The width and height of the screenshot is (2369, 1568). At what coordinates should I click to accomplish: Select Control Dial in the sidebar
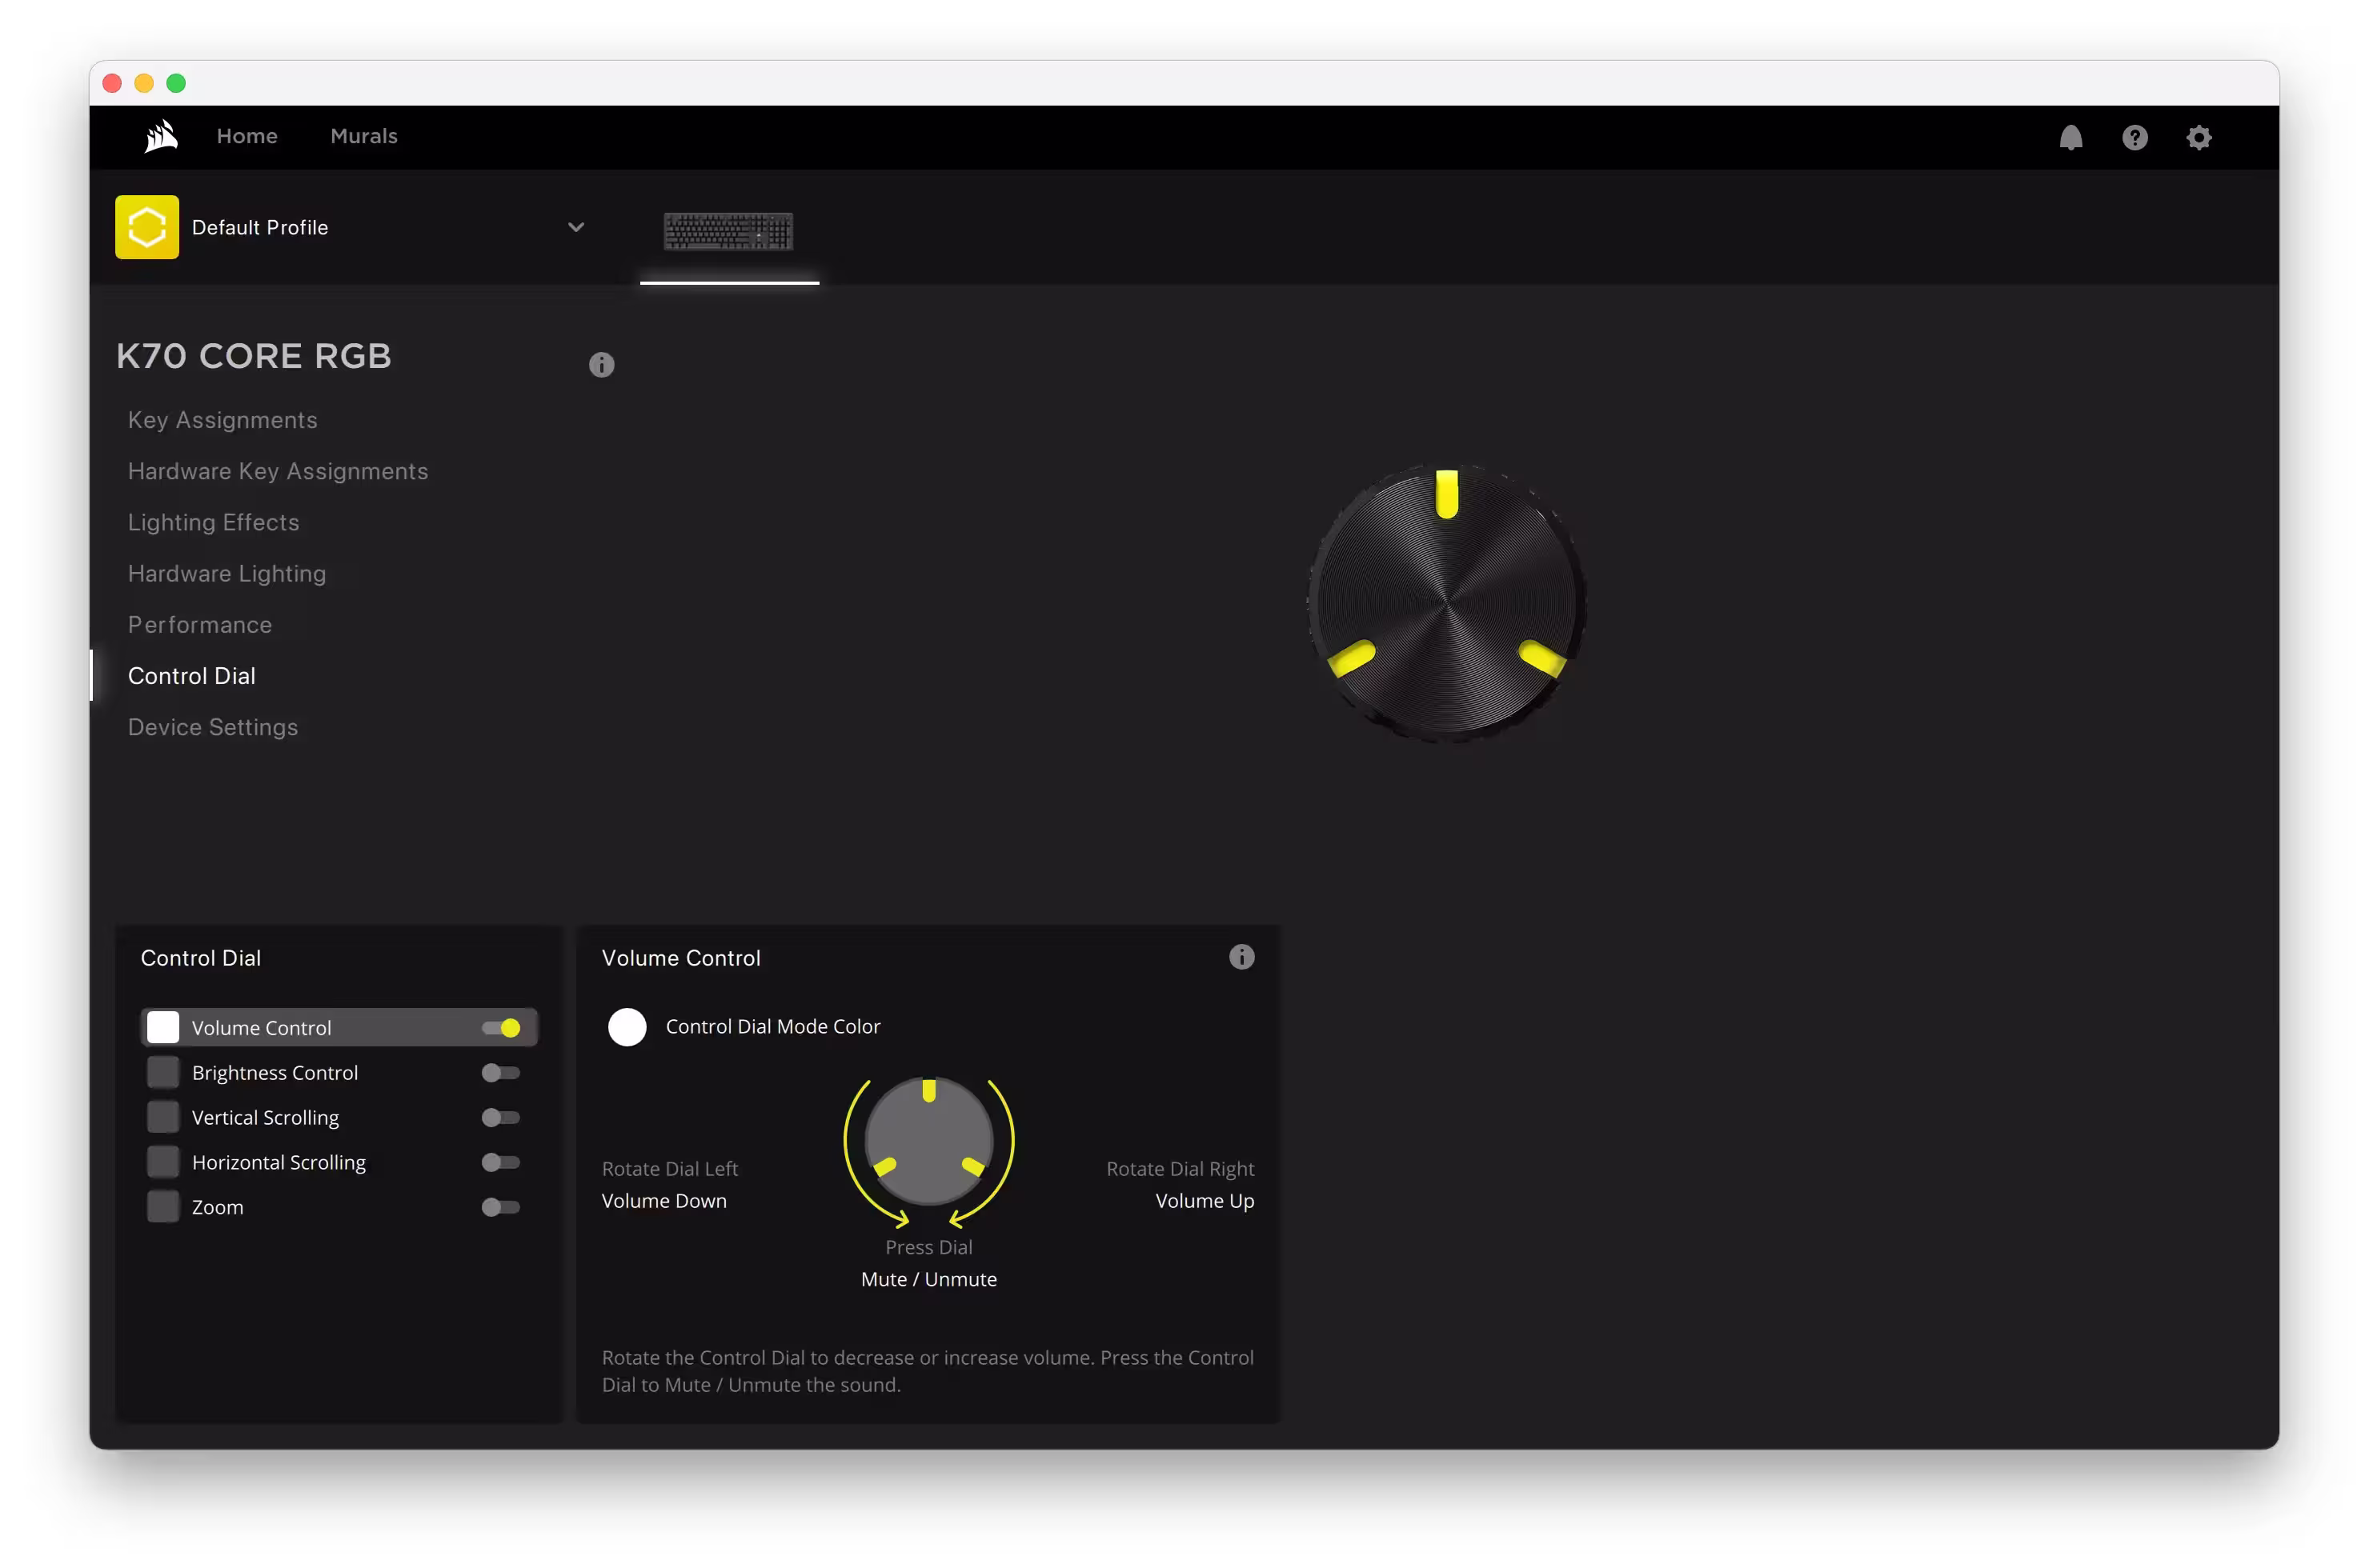[x=192, y=676]
